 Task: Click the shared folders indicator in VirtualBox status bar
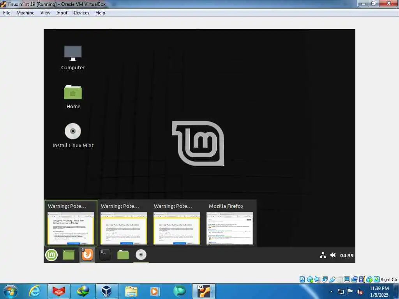[x=339, y=280]
